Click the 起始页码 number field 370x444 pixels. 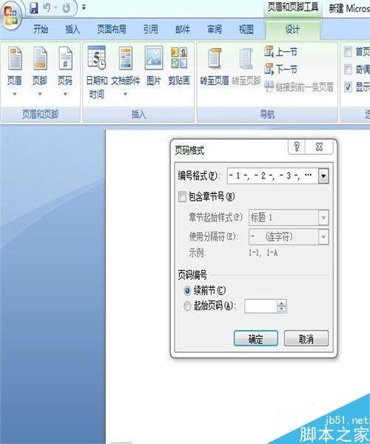tap(260, 306)
